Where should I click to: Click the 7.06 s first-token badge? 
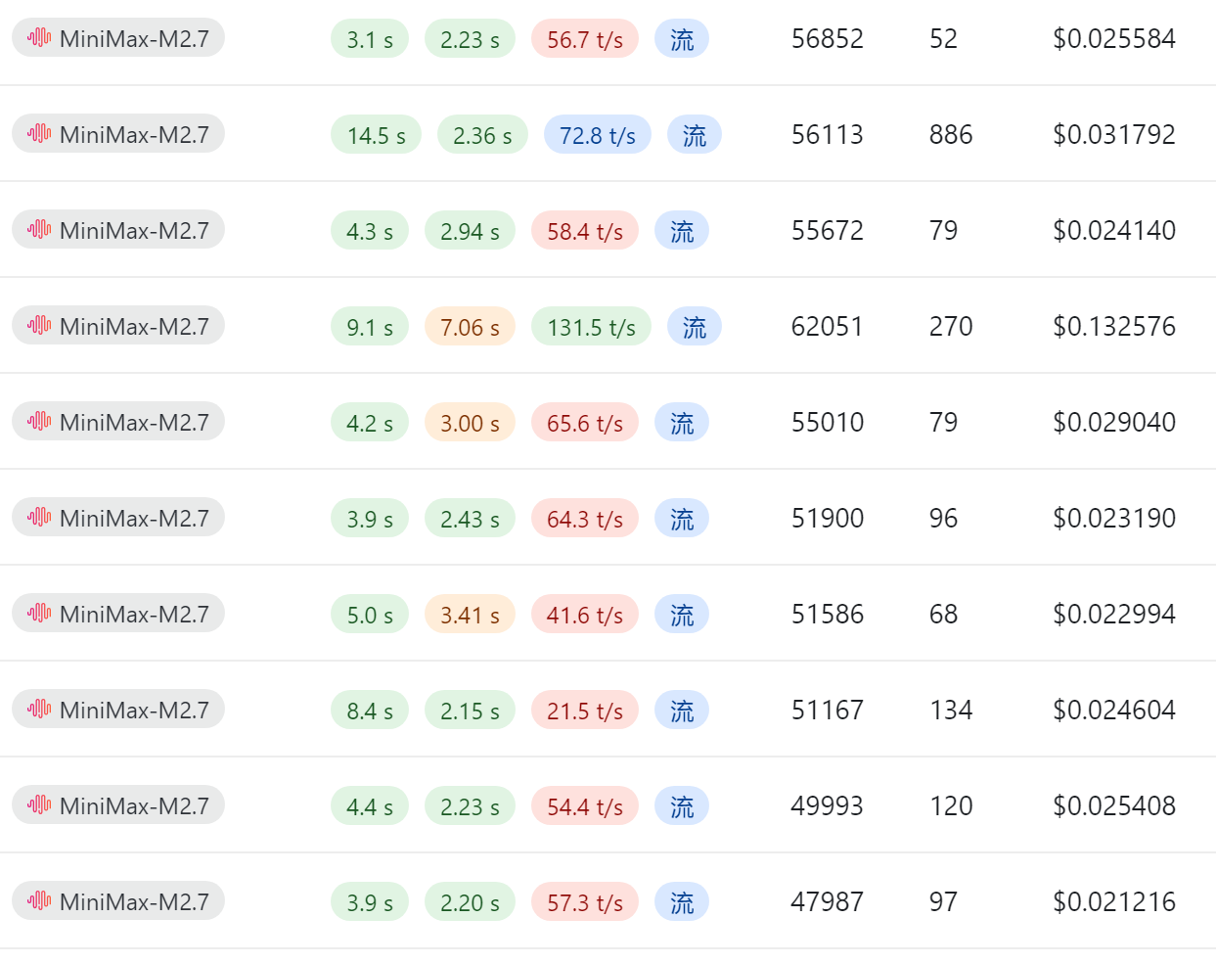click(470, 327)
